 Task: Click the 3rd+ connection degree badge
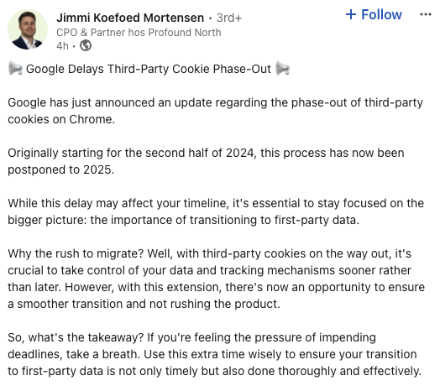228,18
